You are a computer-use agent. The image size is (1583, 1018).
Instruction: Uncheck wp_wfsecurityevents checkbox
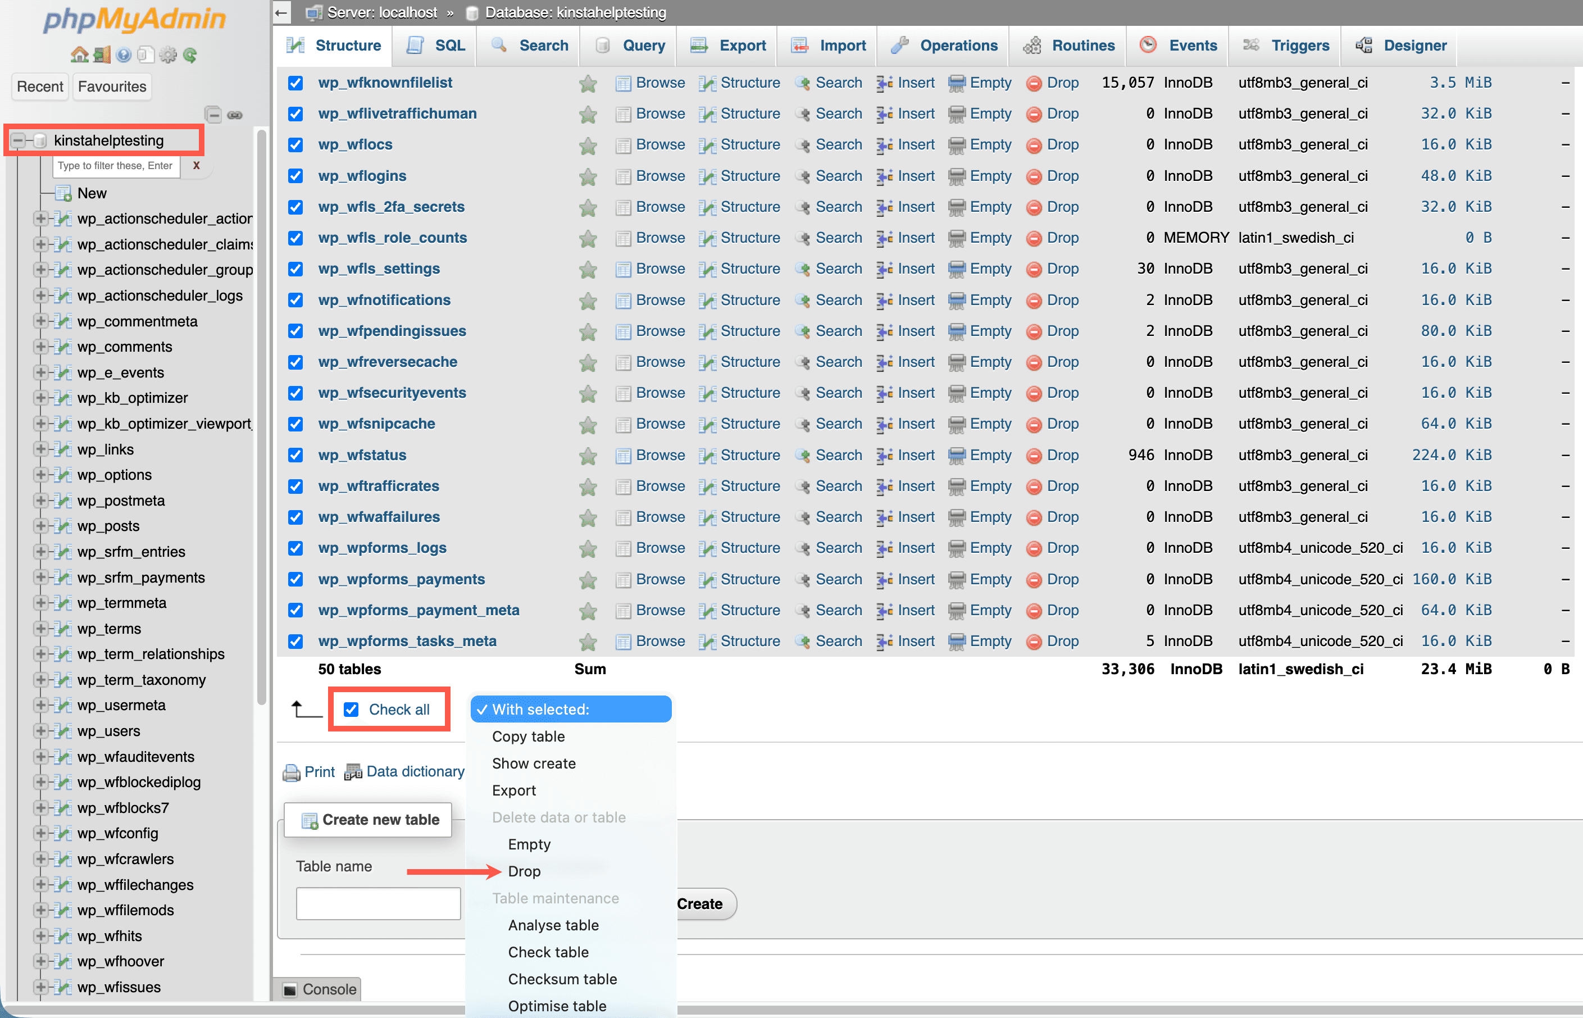coord(295,393)
